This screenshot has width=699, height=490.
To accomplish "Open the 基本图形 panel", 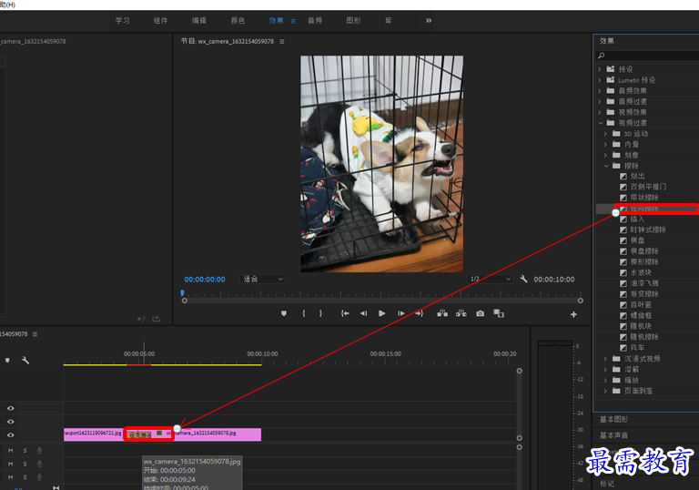I will 613,420.
